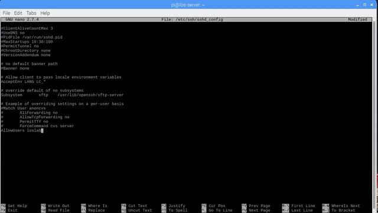
Task: Click the Get Help shortcut in nano
Action: [x=14, y=206]
